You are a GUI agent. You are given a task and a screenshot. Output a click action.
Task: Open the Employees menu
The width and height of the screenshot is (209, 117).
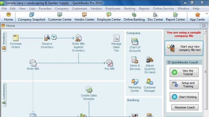[x=113, y=9]
